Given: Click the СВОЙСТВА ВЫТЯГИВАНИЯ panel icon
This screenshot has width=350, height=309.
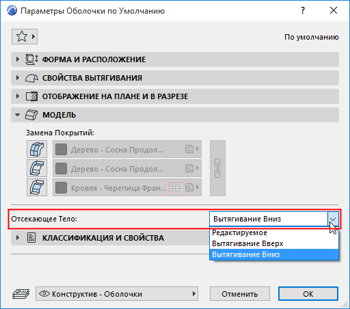Looking at the screenshot, I should pos(31,78).
